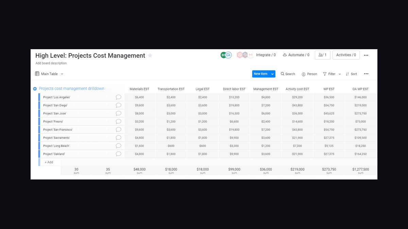Select the Project 'Fresno' row name
408x229 pixels.
(53, 121)
